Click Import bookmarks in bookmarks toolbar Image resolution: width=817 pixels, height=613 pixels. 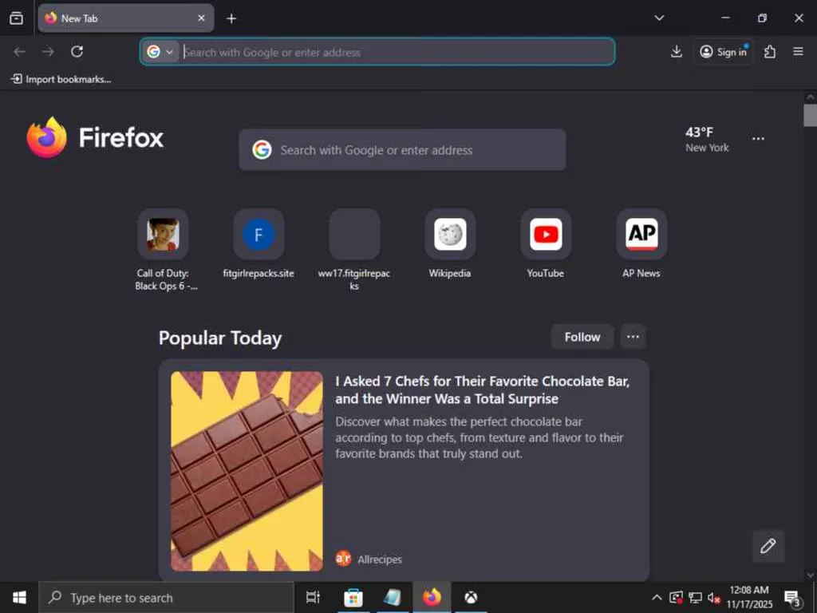click(61, 79)
